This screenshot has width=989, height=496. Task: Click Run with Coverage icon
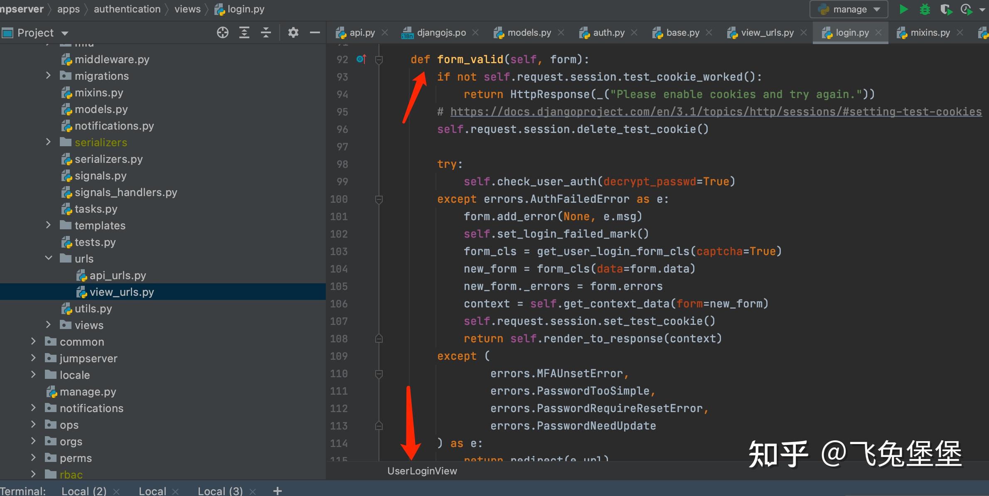pos(946,9)
